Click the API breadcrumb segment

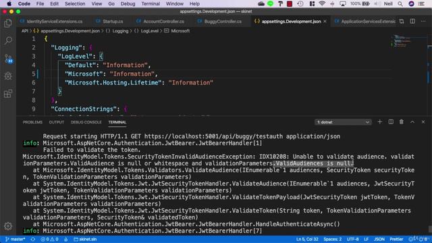click(25, 31)
